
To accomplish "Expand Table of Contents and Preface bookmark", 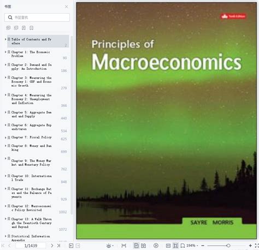I will click(x=5, y=39).
